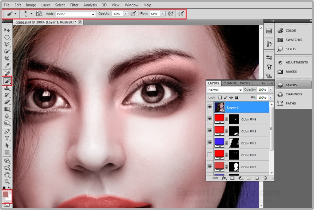
Task: Toggle visibility of Layer 1
Action: (210, 107)
